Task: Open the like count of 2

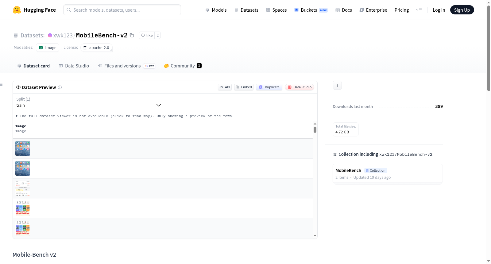Action: pyautogui.click(x=158, y=35)
